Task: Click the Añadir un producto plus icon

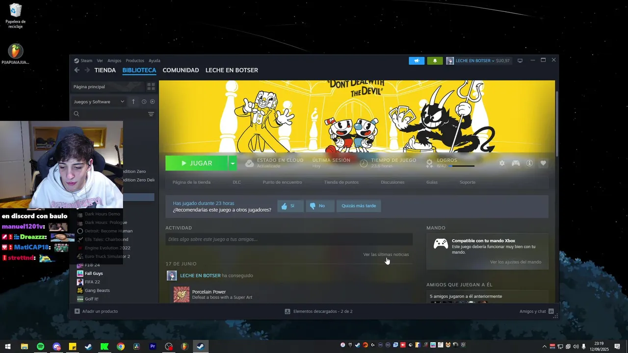Action: (x=77, y=311)
